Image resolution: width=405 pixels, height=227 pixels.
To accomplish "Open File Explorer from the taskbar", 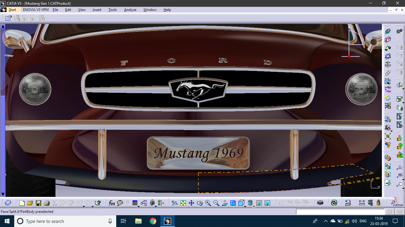I will coord(138,221).
